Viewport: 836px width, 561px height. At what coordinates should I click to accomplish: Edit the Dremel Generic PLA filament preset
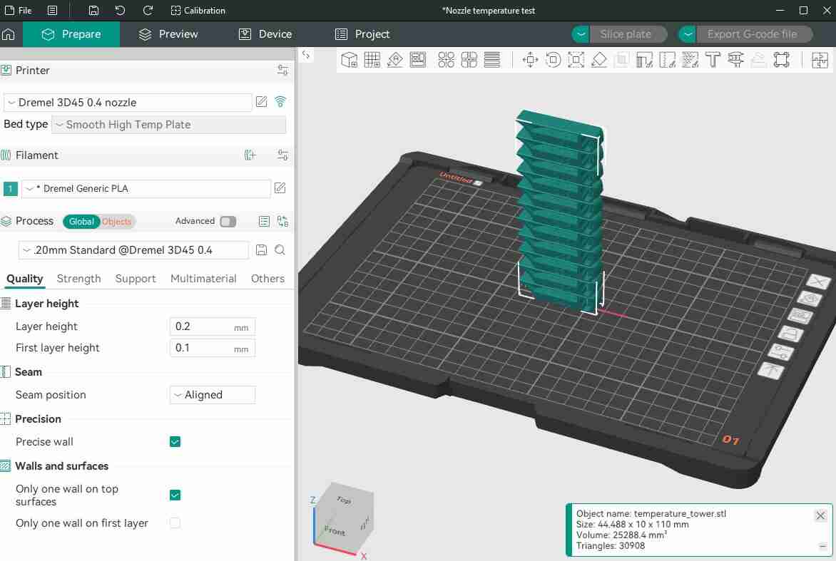(x=280, y=187)
